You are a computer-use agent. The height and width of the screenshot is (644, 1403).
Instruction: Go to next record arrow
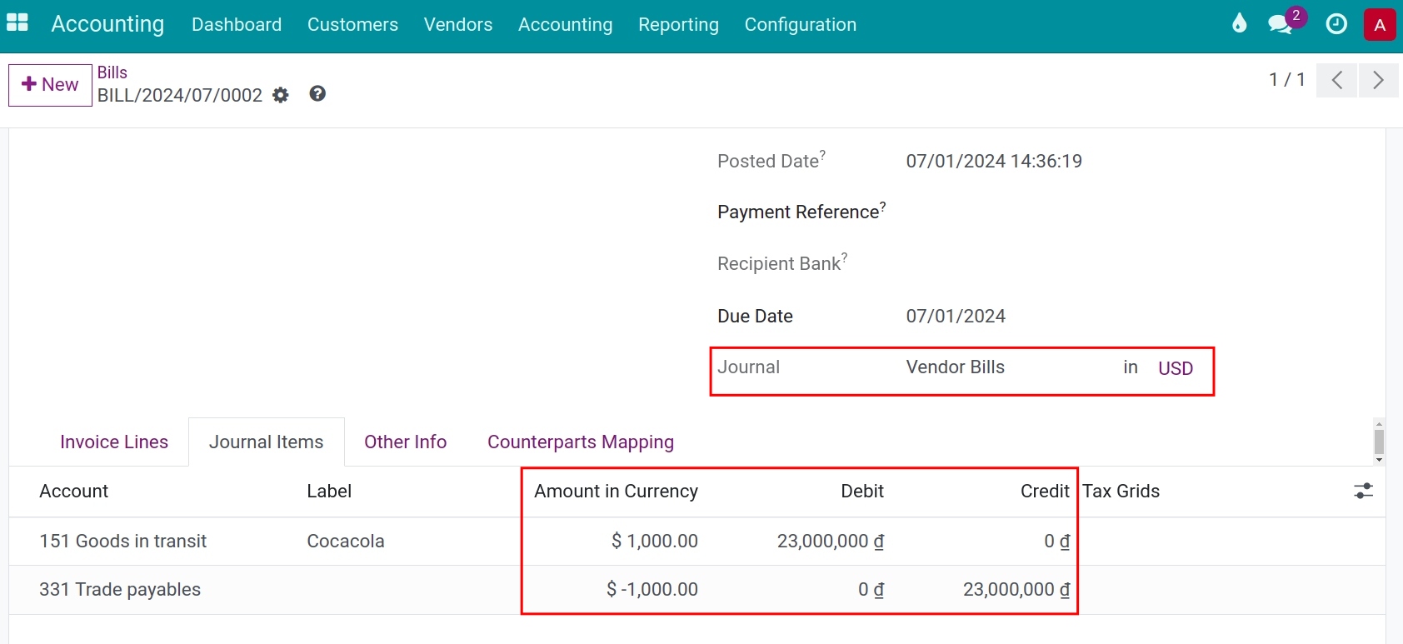point(1378,80)
